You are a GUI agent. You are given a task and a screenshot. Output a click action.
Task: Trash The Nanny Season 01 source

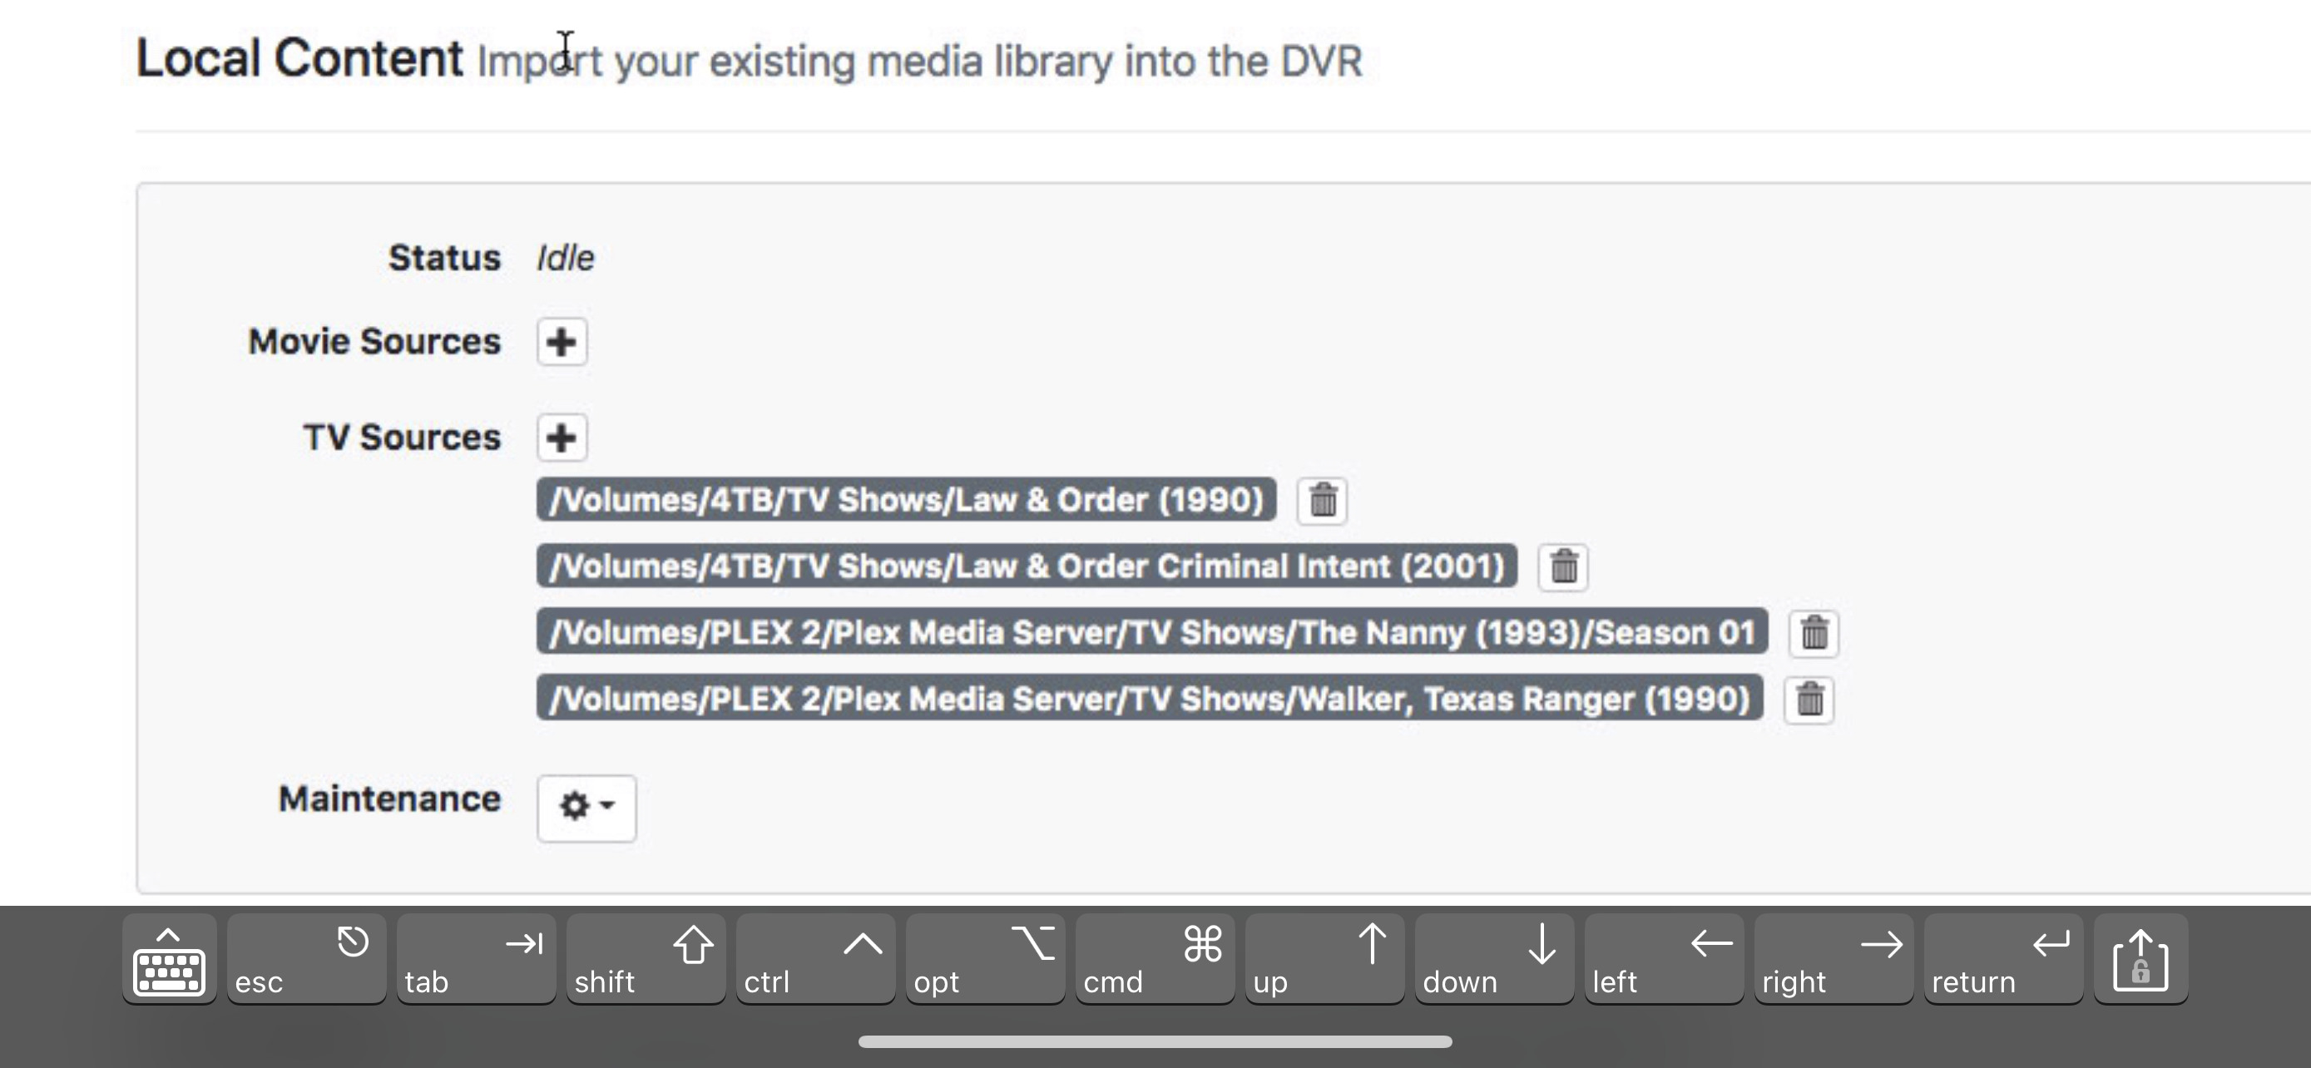click(x=1814, y=633)
